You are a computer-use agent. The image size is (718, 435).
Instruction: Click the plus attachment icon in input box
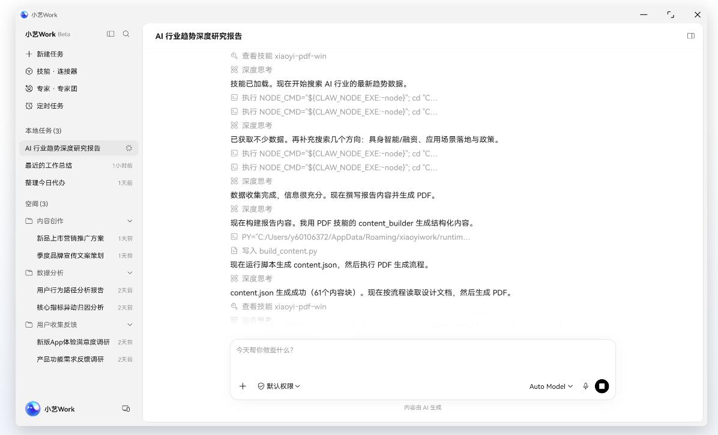click(243, 386)
